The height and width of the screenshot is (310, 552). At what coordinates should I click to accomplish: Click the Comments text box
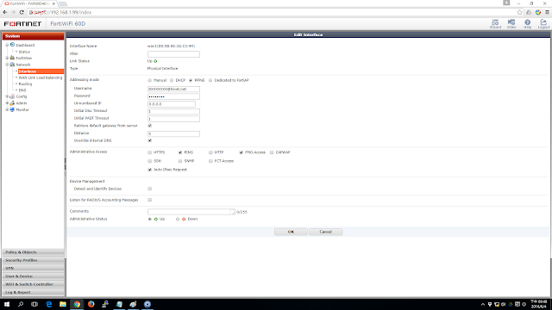[x=191, y=212]
